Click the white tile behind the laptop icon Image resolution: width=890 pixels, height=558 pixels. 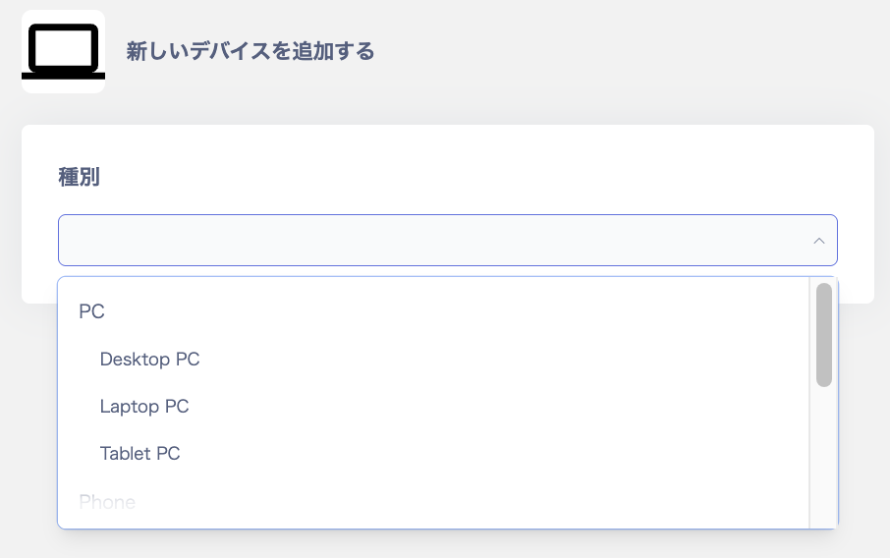click(32, 20)
